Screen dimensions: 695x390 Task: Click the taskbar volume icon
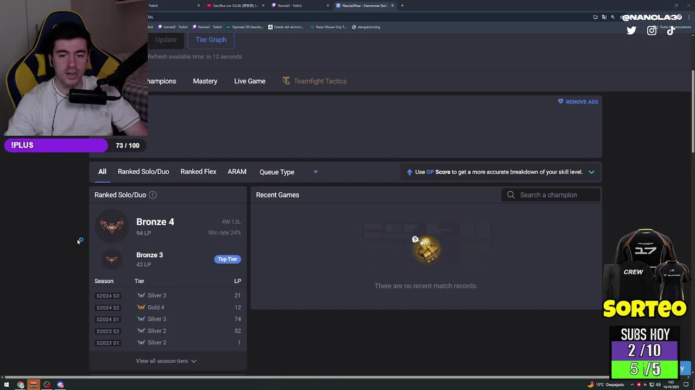click(658, 385)
